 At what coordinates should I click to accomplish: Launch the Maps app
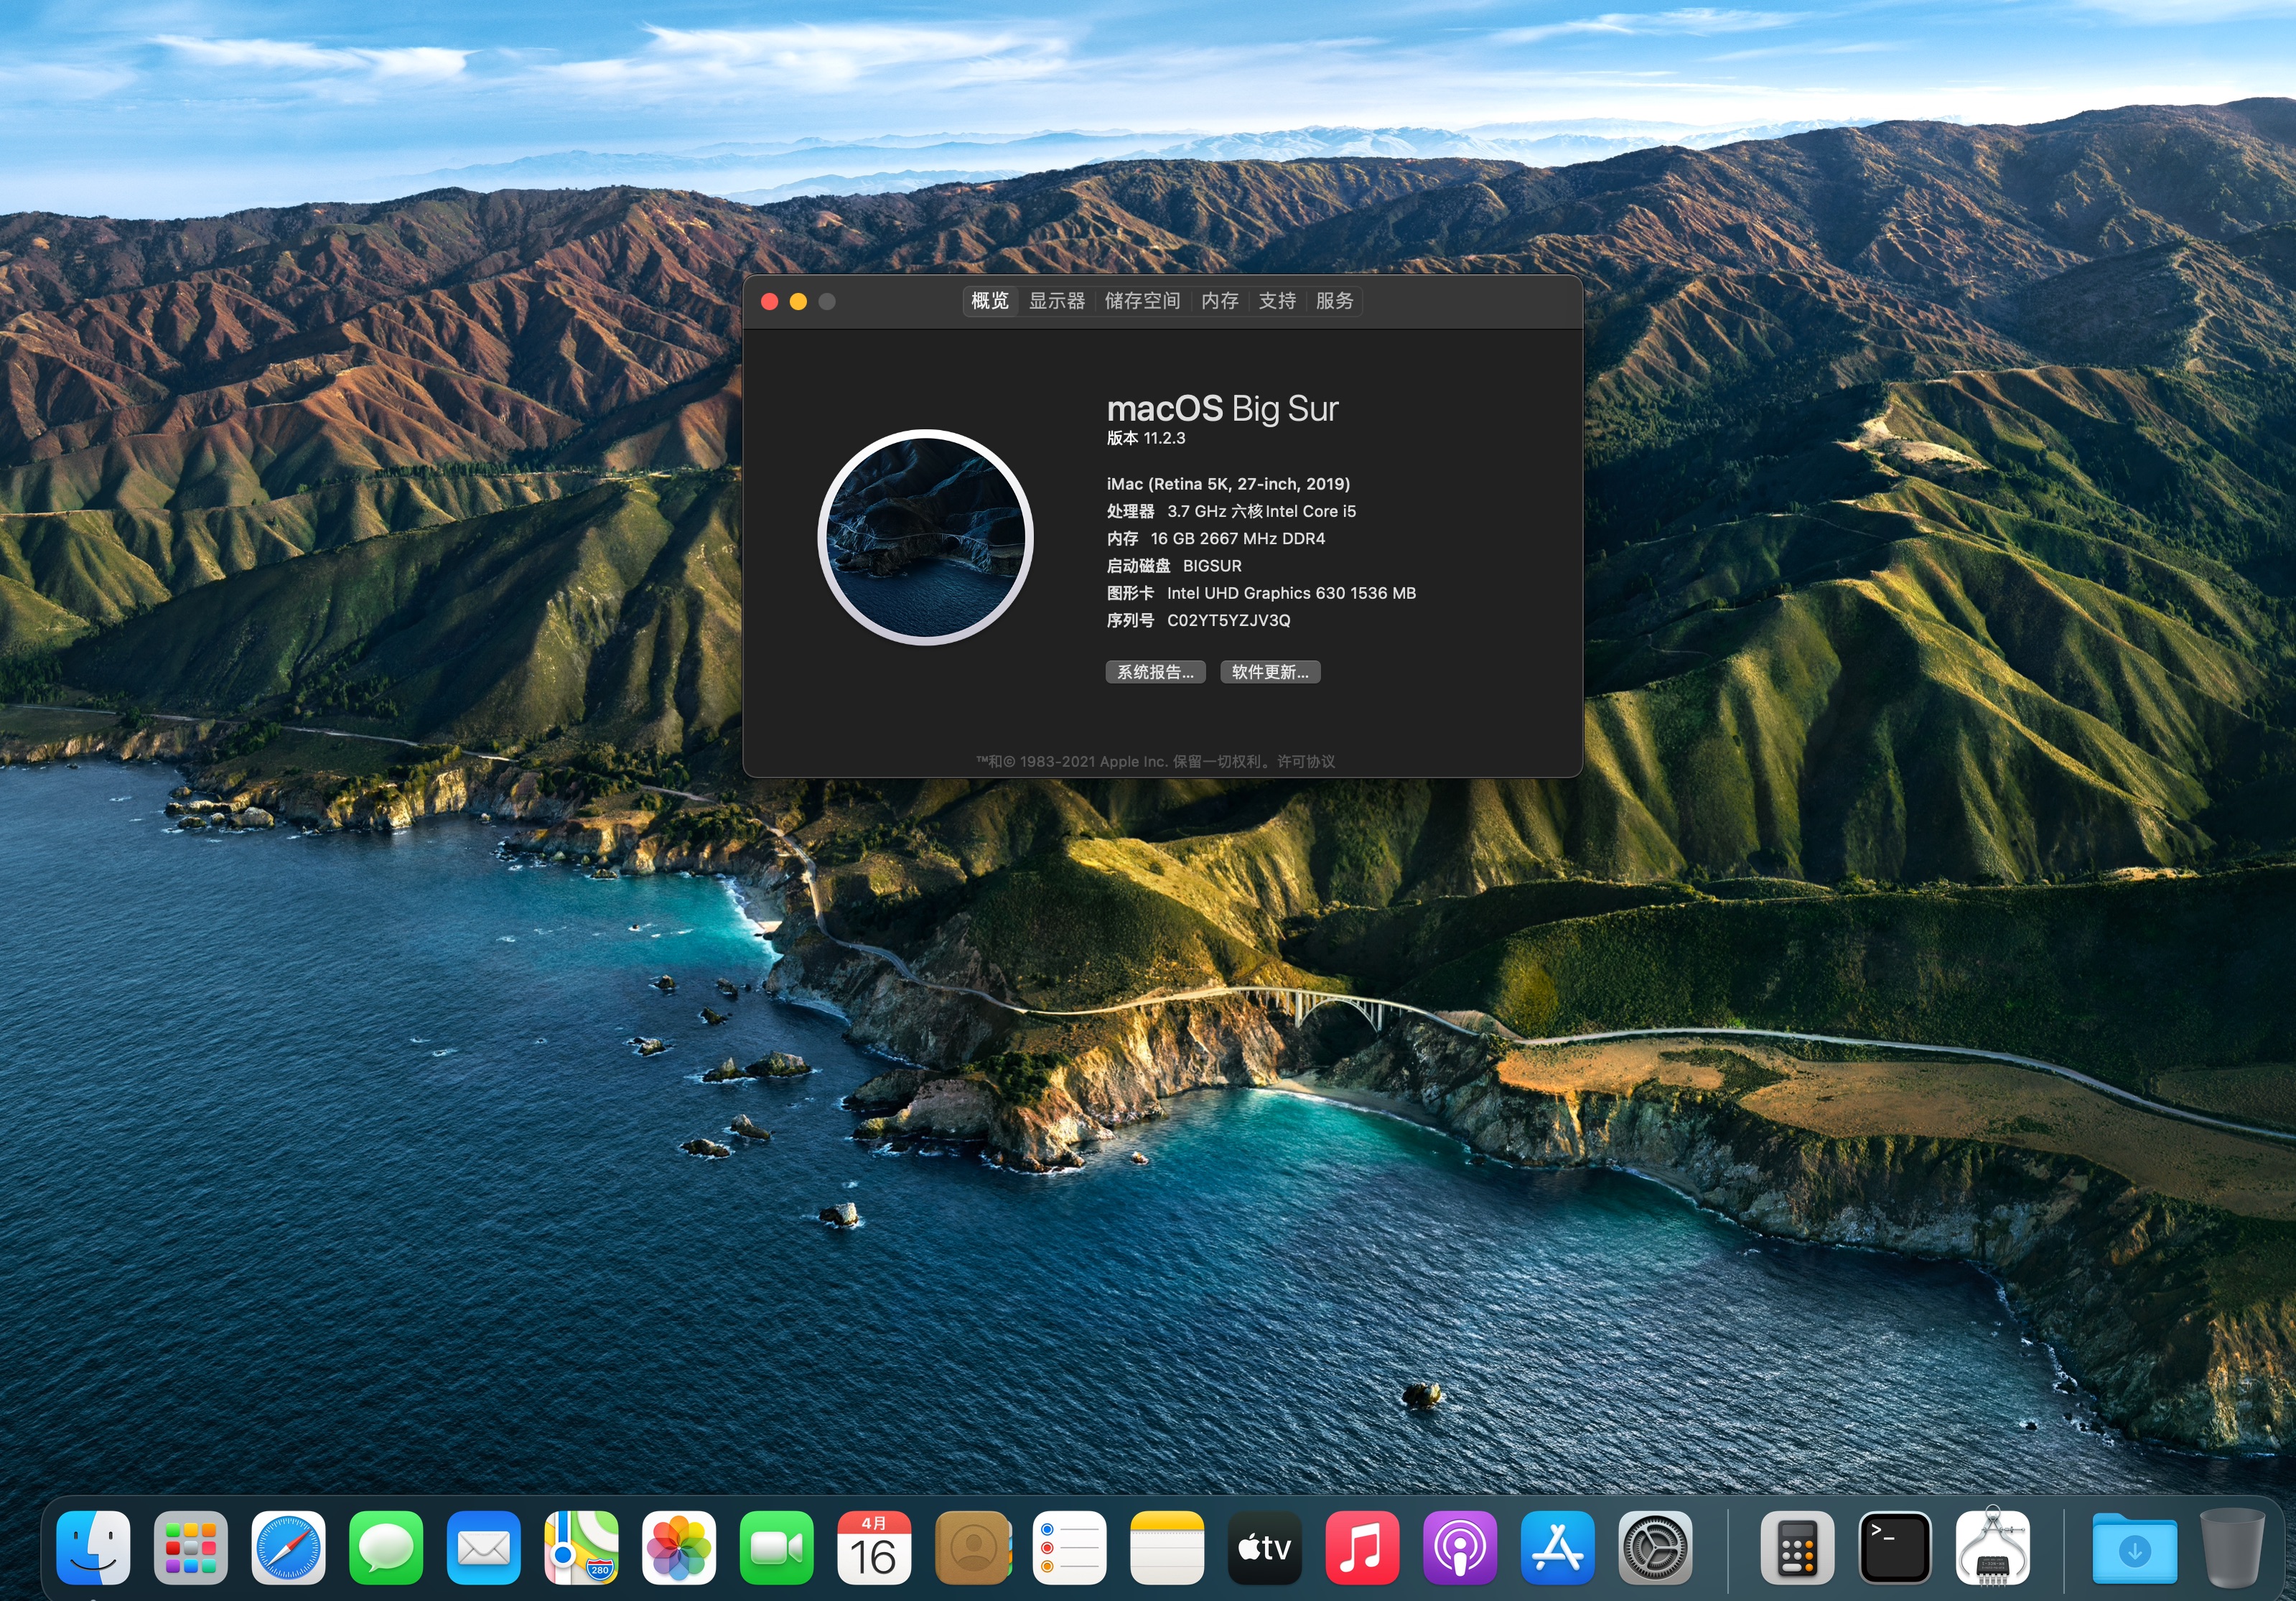[581, 1548]
